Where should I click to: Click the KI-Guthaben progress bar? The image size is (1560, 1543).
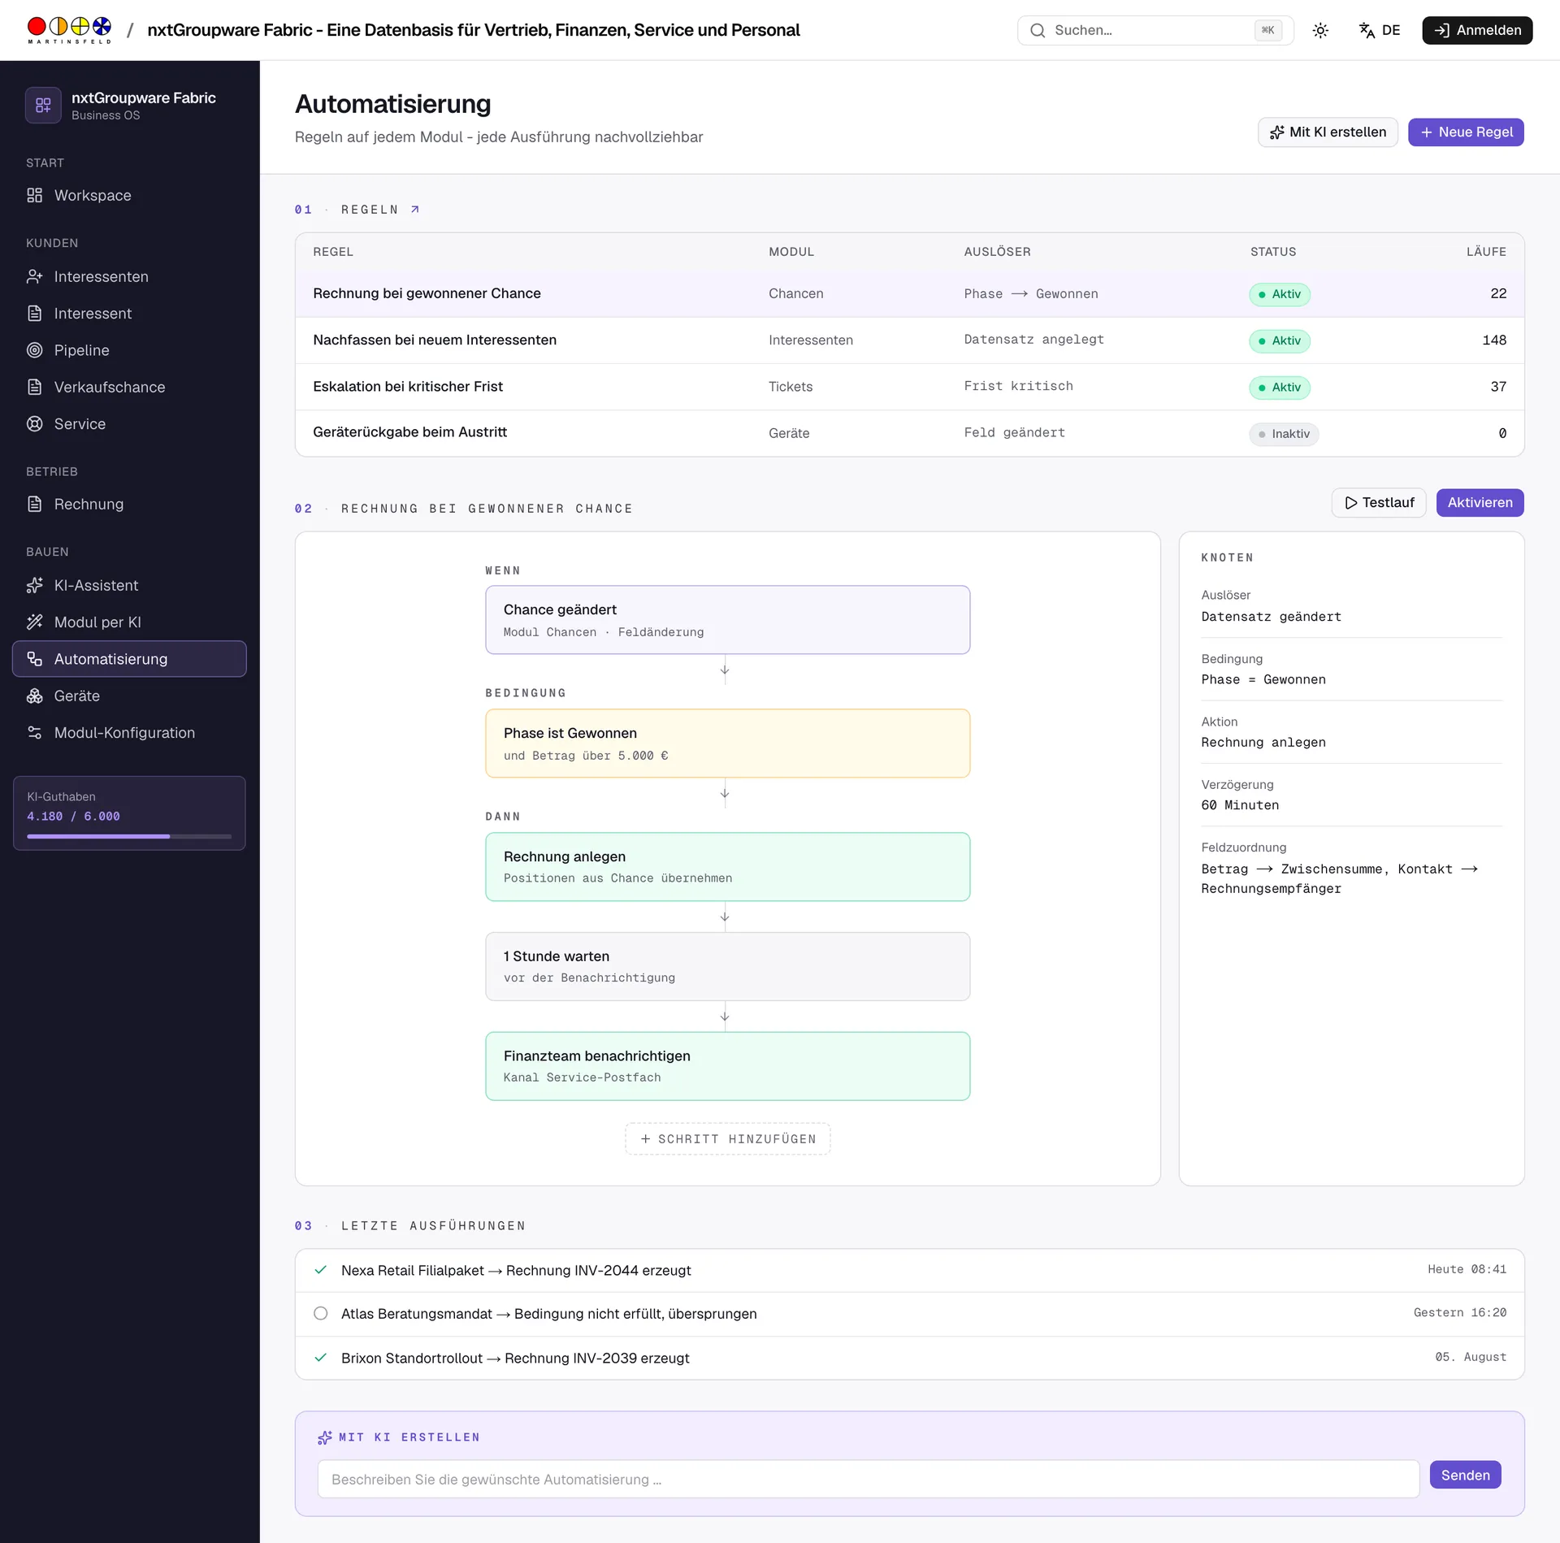(x=129, y=836)
